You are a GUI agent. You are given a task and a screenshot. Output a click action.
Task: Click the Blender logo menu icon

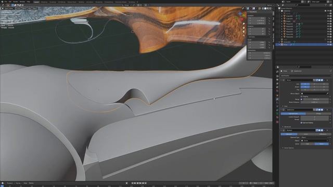tap(2, 2)
